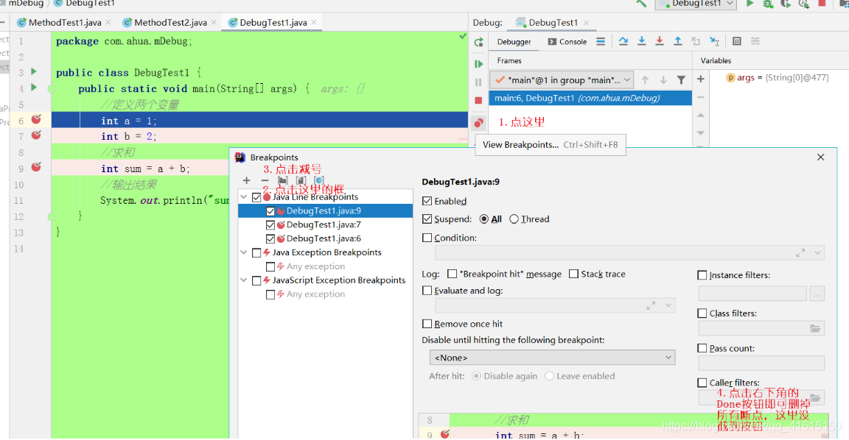
Task: Open Console tab in debug panel
Action: point(567,42)
